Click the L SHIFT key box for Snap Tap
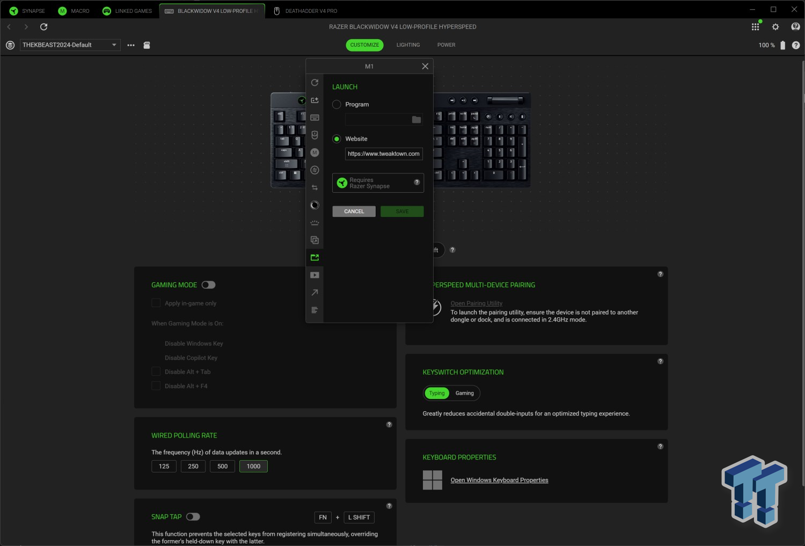The height and width of the screenshot is (546, 805). click(359, 518)
